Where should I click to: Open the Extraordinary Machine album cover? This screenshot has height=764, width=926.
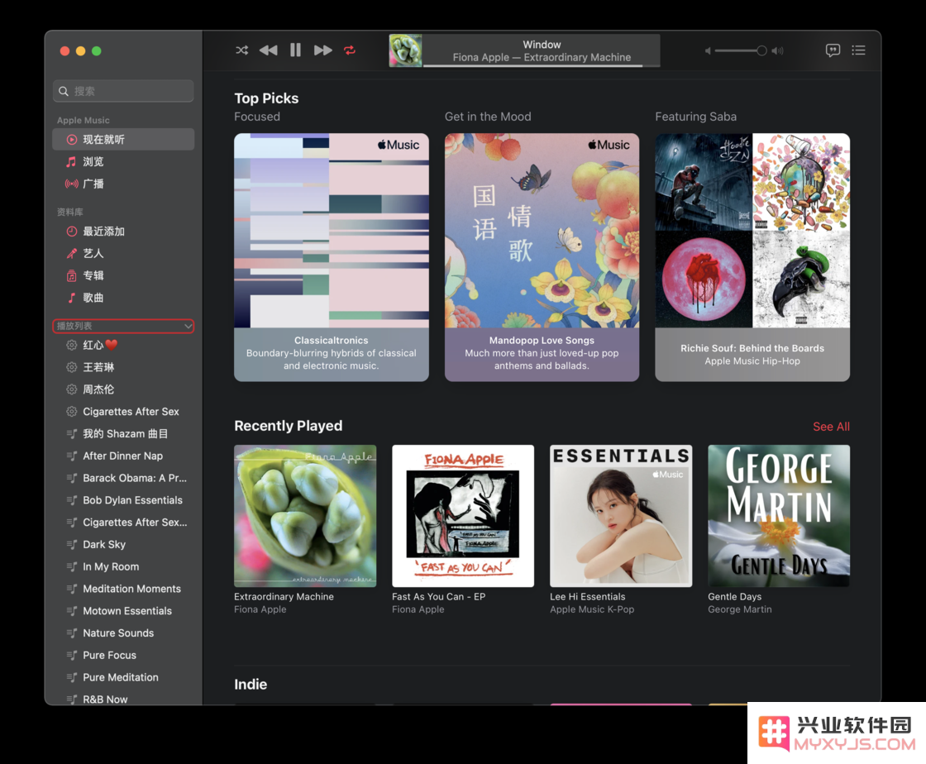point(305,516)
